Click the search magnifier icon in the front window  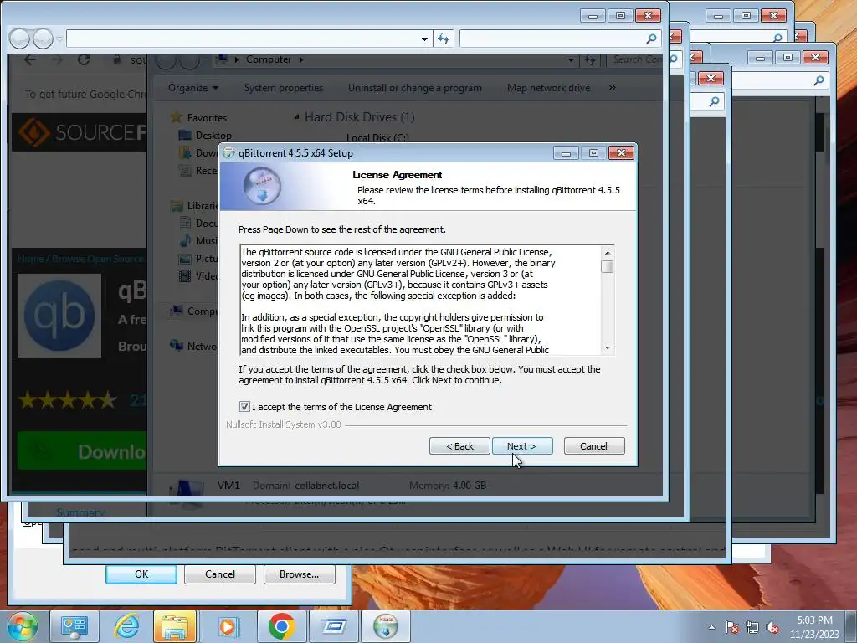(x=651, y=39)
